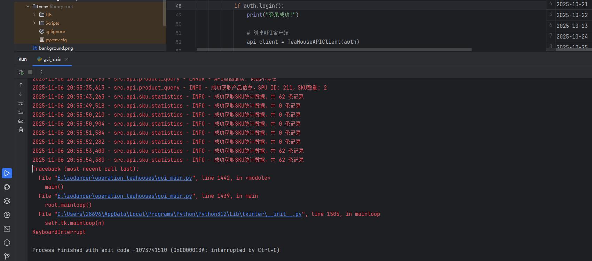Click line number 49 in the gutter
Image resolution: width=592 pixels, height=261 pixels.
[179, 15]
